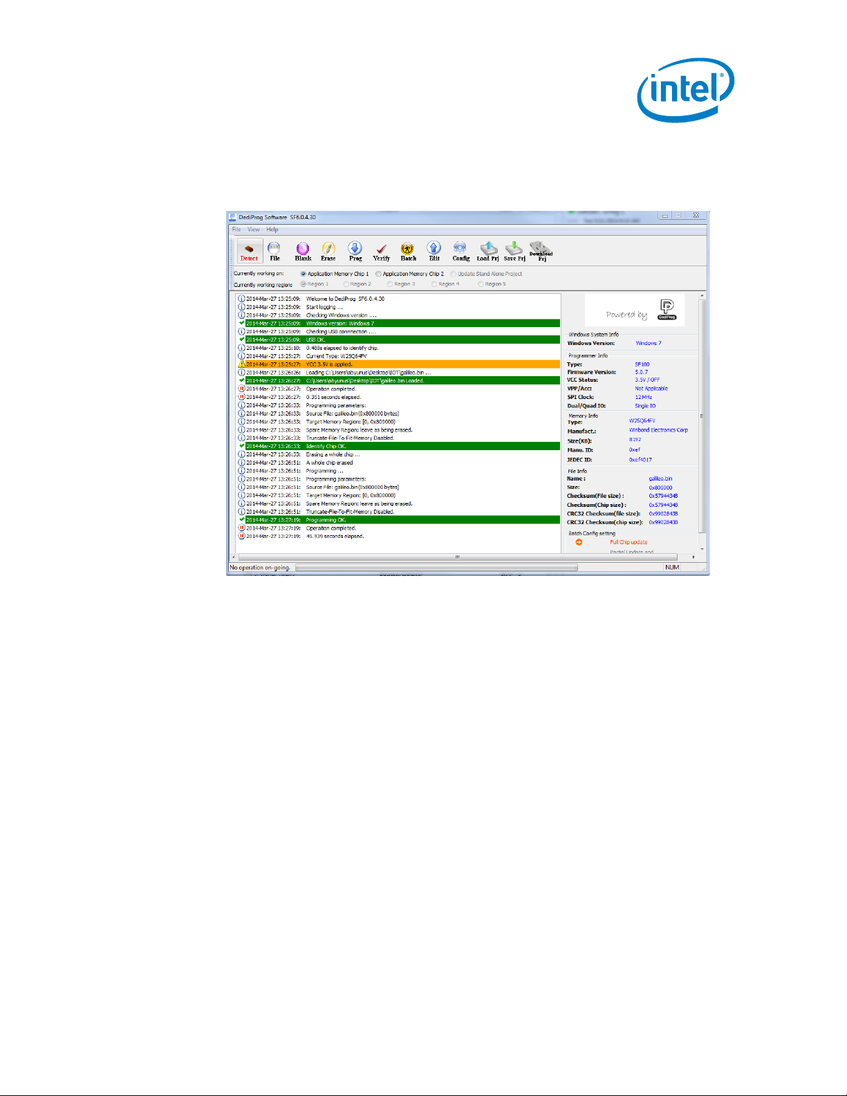847x1096 pixels.
Task: Click the file name value galileo.bin
Action: tap(660, 479)
